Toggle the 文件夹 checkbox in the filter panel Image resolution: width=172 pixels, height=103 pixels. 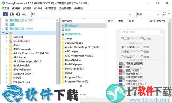point(142,39)
